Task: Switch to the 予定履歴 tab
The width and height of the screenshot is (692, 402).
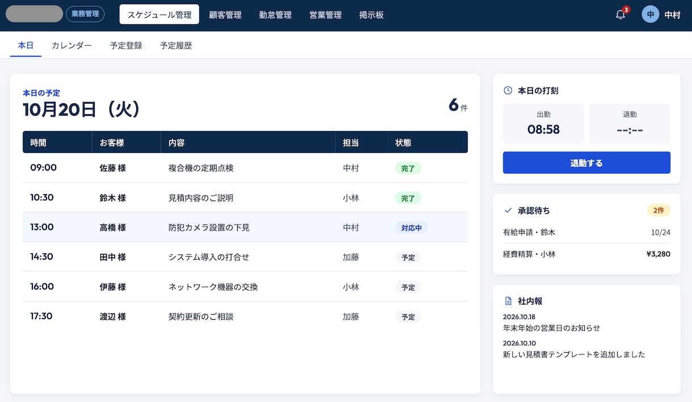Action: point(176,45)
